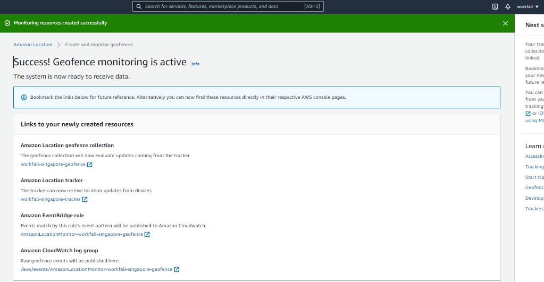Open the workfall-singapore-geofence link
544x282 pixels.
pos(53,164)
